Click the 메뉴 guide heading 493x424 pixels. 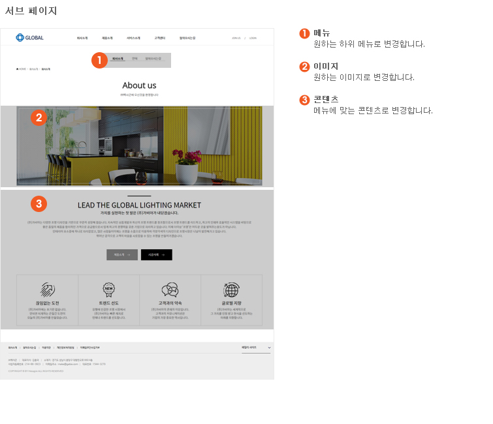(x=322, y=33)
